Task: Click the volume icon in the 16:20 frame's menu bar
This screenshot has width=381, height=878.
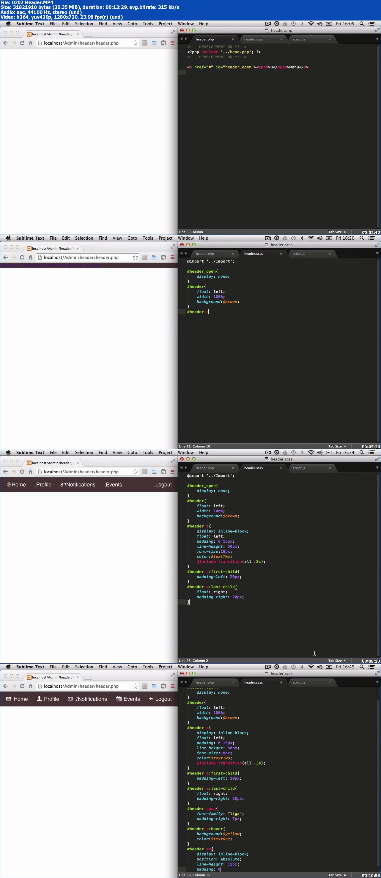Action: [x=320, y=238]
